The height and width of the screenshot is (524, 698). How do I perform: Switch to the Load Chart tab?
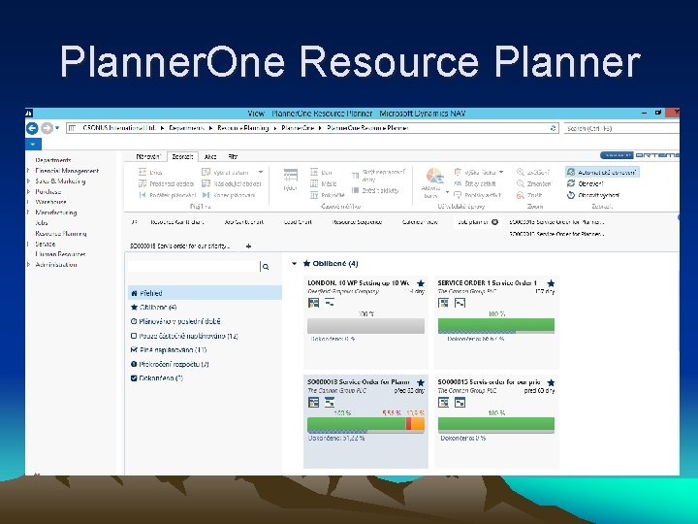[298, 222]
